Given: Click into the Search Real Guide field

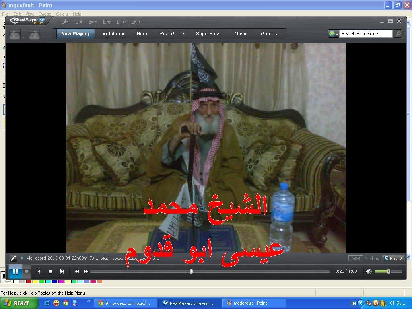Looking at the screenshot, I should click(365, 34).
